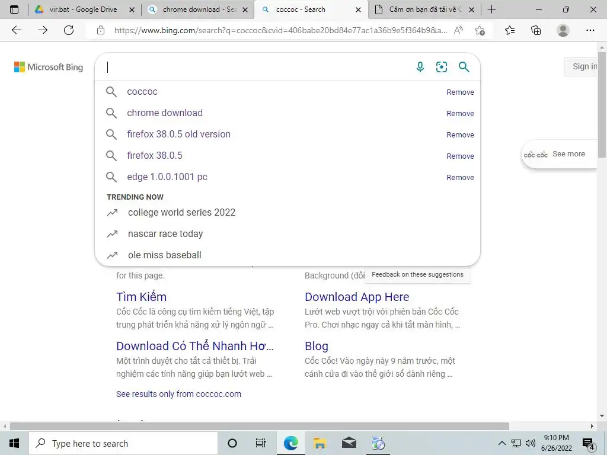The height and width of the screenshot is (455, 607).
Task: Remove chrome download from history
Action: [460, 113]
